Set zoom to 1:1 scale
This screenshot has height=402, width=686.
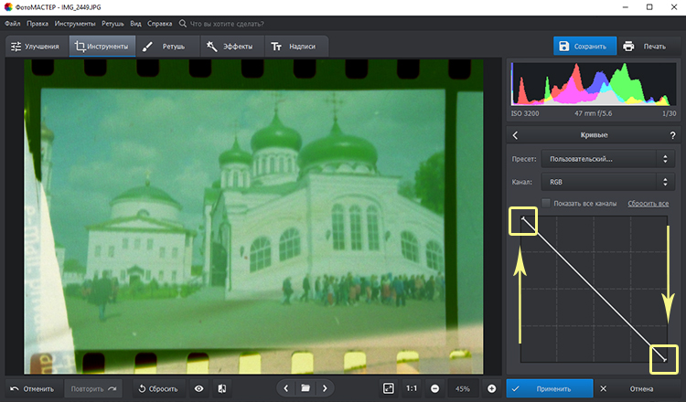(413, 388)
